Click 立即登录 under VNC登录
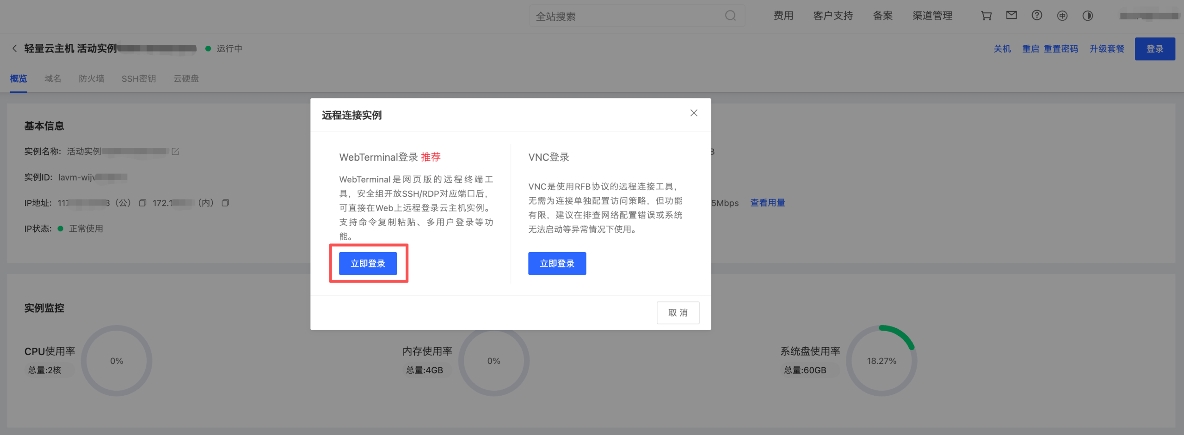The image size is (1184, 435). 557,263
